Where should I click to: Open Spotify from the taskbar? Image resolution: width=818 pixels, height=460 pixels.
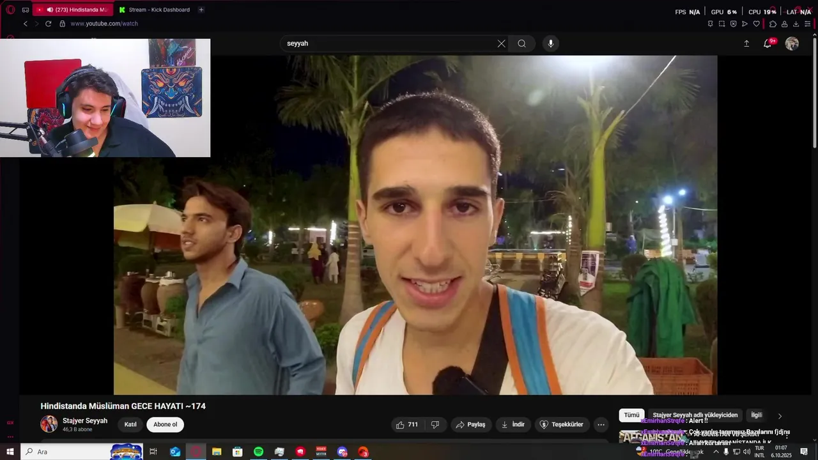coord(258,452)
